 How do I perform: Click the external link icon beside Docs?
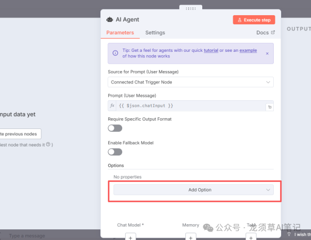(x=273, y=32)
